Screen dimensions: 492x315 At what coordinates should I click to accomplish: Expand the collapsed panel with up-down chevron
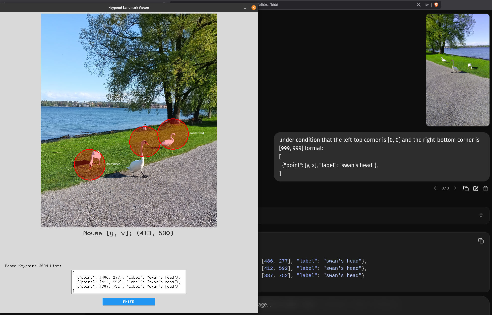(x=481, y=215)
